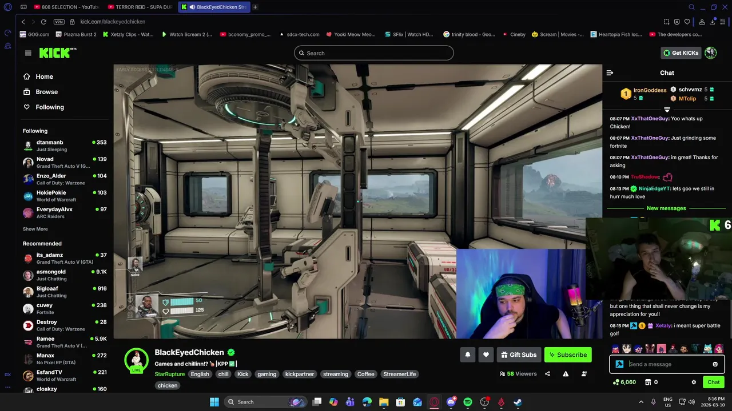Open a new browser tab
This screenshot has width=732, height=411.
click(x=255, y=7)
